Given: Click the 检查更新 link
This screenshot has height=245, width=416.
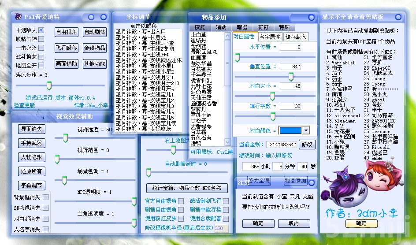Looking at the screenshot, I should [x=24, y=105].
